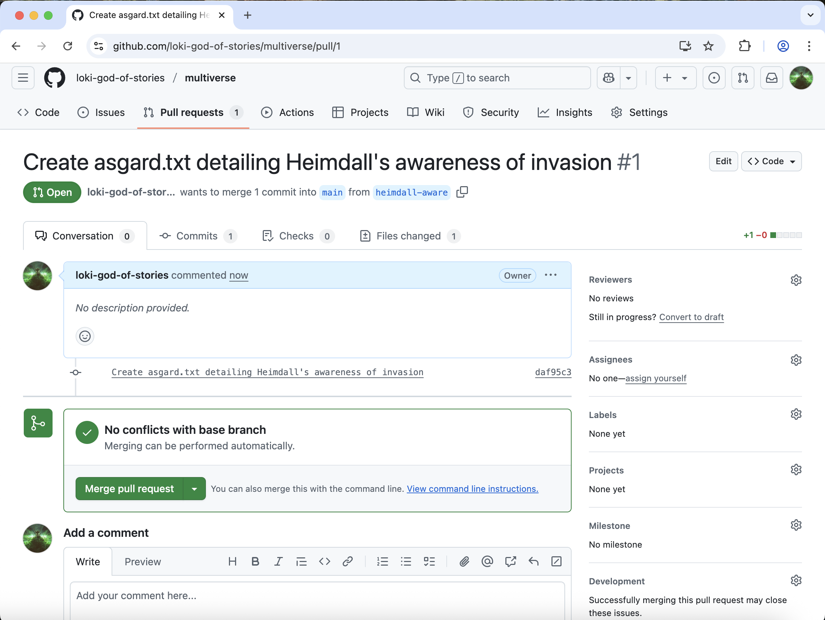Image resolution: width=825 pixels, height=620 pixels.
Task: Open the Code dropdown button
Action: coord(771,161)
